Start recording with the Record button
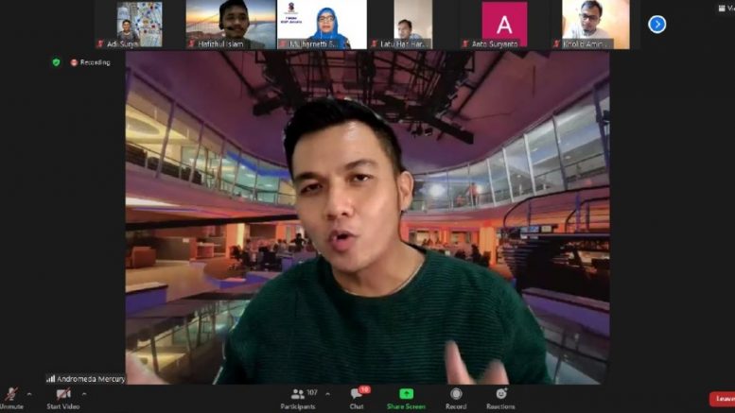The image size is (735, 413). (x=456, y=398)
